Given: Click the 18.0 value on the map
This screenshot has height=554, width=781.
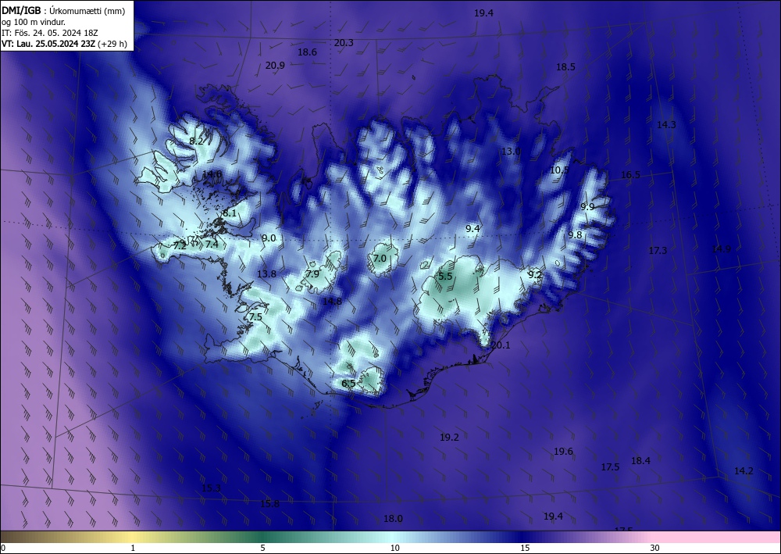Looking at the screenshot, I should tap(393, 519).
